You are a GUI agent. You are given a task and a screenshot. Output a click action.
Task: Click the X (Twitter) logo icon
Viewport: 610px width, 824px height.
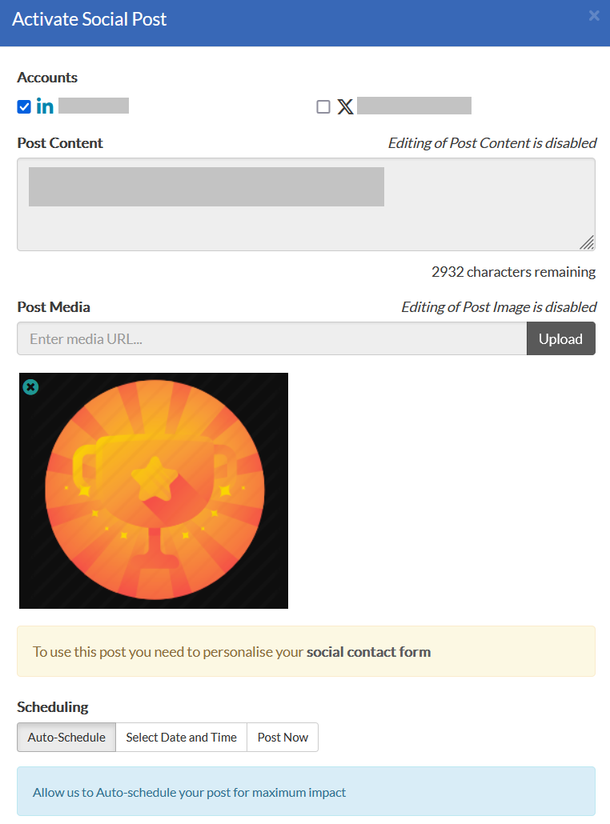pos(345,106)
